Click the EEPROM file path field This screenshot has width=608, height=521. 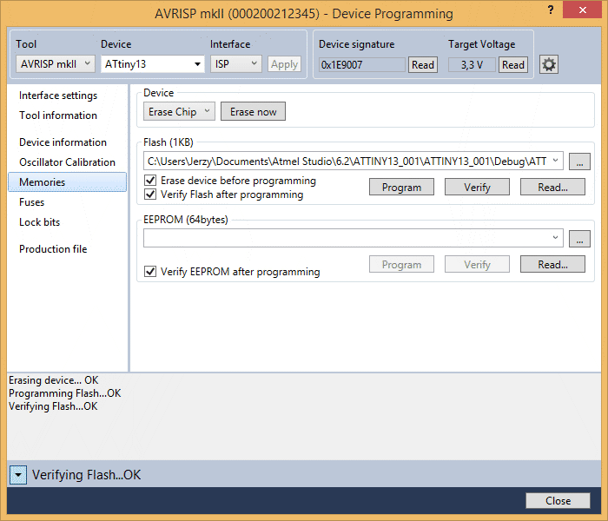pyautogui.click(x=347, y=238)
